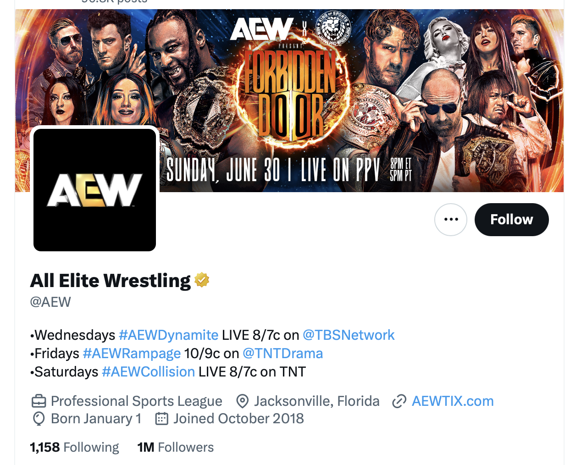Open the #AEWCollision hashtag

coord(148,372)
